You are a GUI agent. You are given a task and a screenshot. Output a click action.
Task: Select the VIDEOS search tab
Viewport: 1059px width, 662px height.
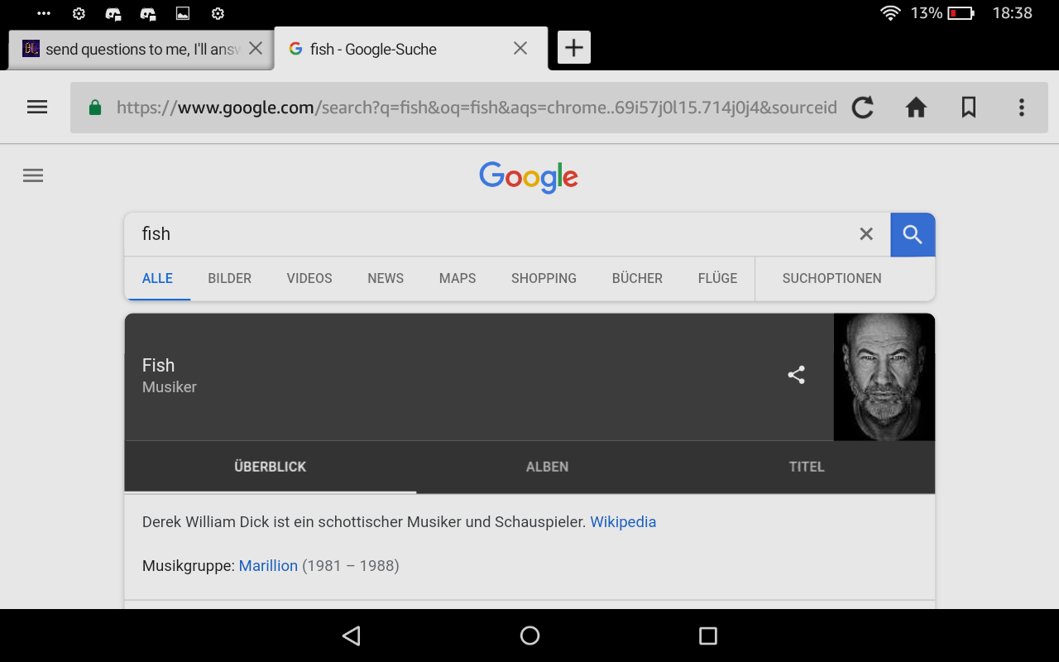[x=309, y=278]
